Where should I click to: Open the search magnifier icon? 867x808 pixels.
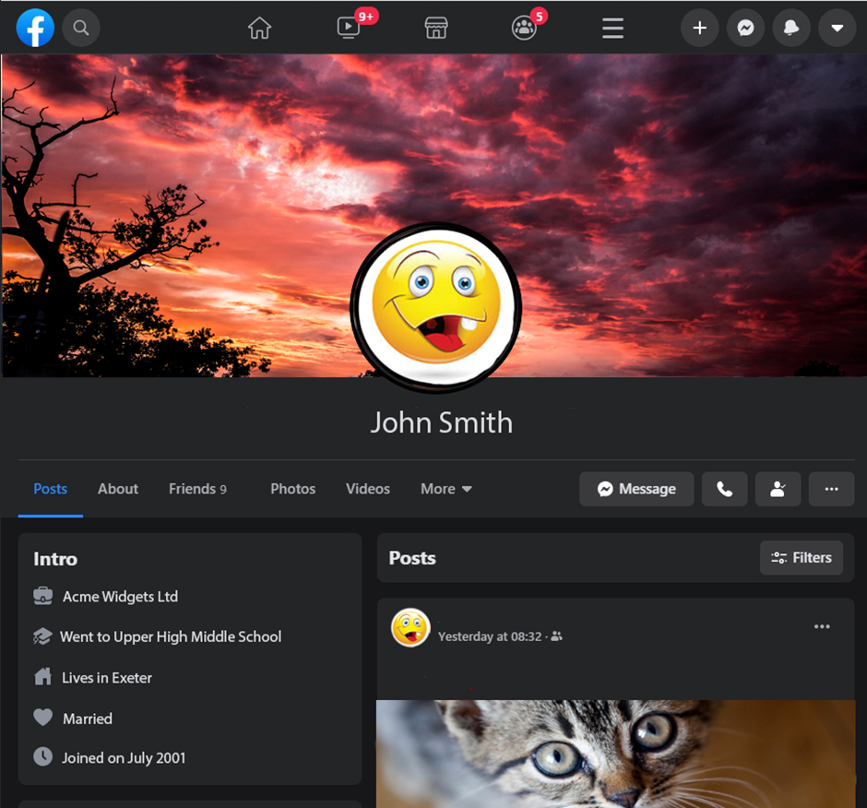pos(81,29)
